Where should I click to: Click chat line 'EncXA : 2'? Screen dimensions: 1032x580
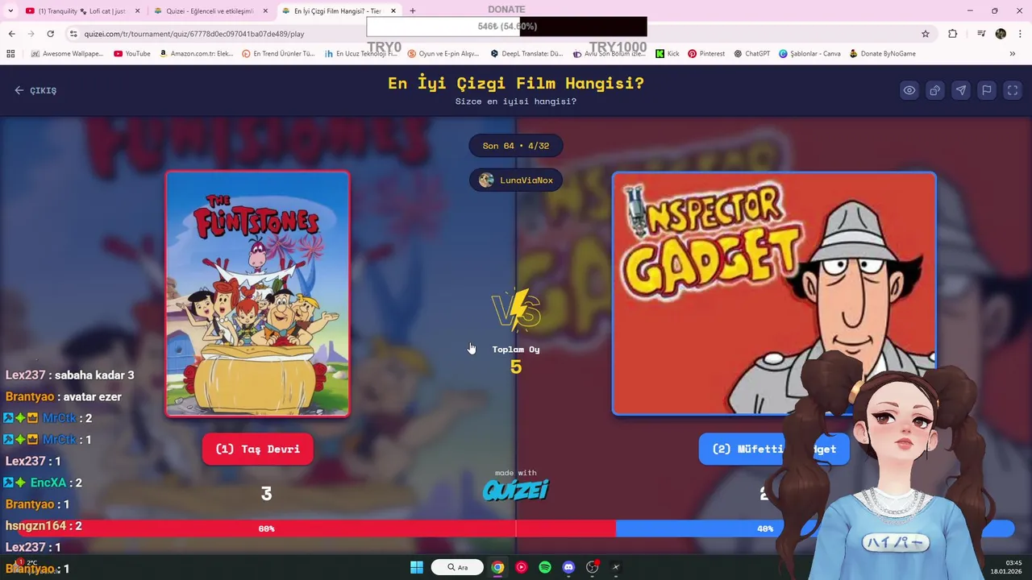click(x=43, y=483)
